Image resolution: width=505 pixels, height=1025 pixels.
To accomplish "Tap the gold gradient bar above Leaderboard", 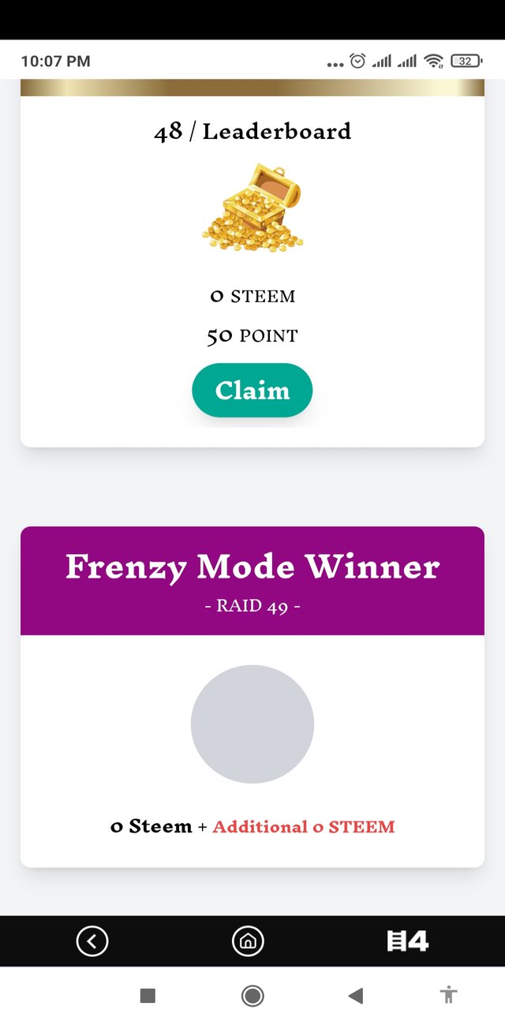I will [x=252, y=88].
